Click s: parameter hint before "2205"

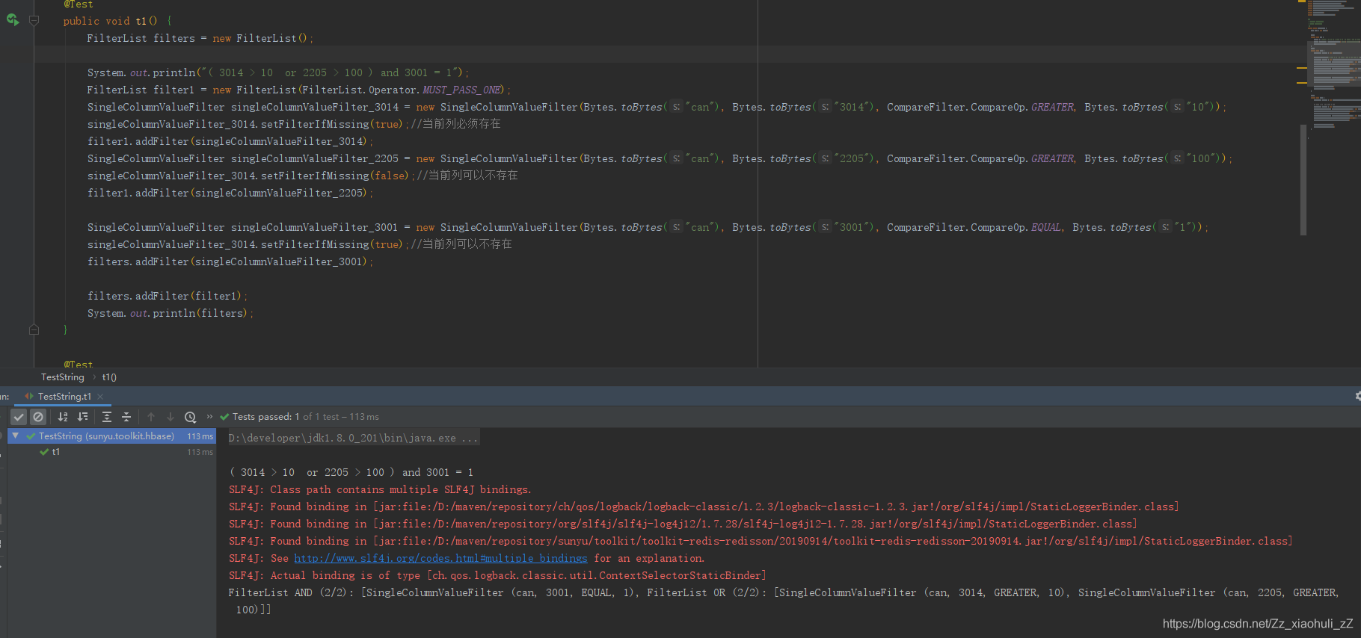pyautogui.click(x=826, y=158)
